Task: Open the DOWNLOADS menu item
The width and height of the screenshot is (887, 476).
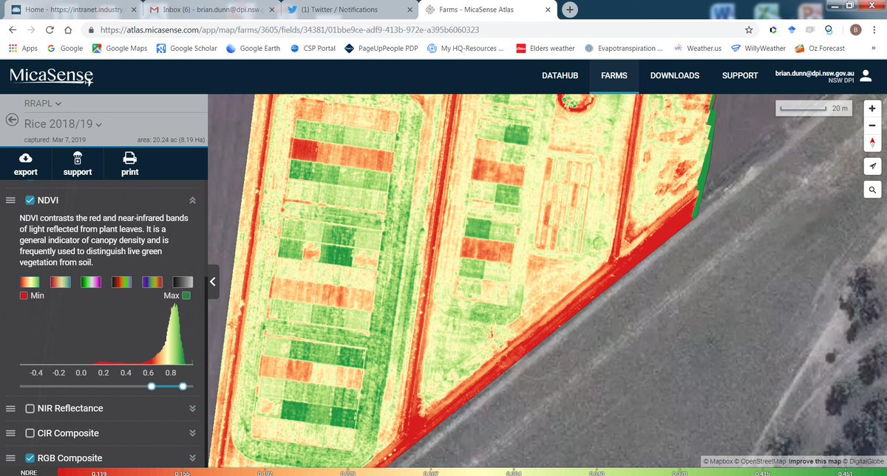Action: [x=675, y=75]
